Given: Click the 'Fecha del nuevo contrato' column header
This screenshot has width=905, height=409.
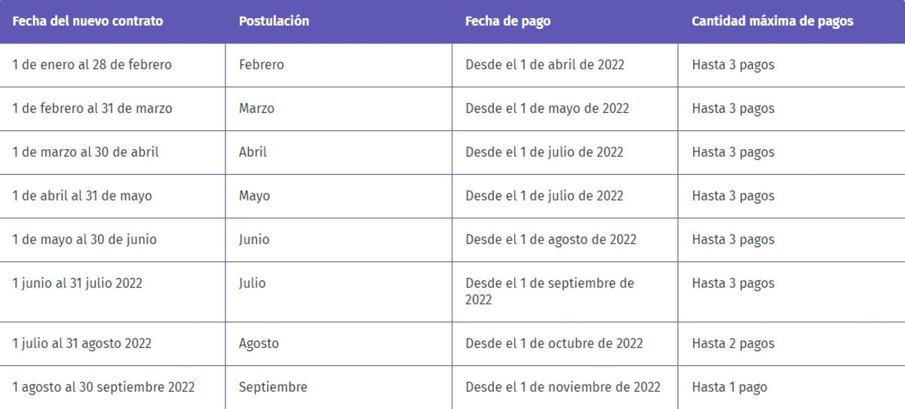Looking at the screenshot, I should pyautogui.click(x=87, y=21).
